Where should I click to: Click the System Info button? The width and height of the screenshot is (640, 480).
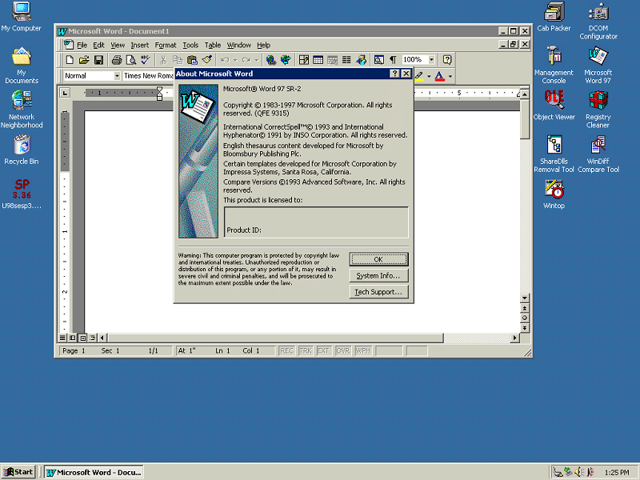coord(378,276)
